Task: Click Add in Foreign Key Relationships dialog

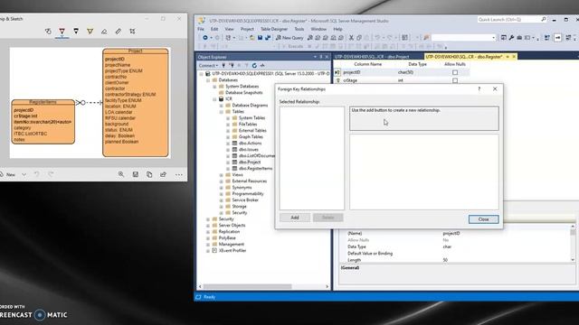Action: click(295, 218)
